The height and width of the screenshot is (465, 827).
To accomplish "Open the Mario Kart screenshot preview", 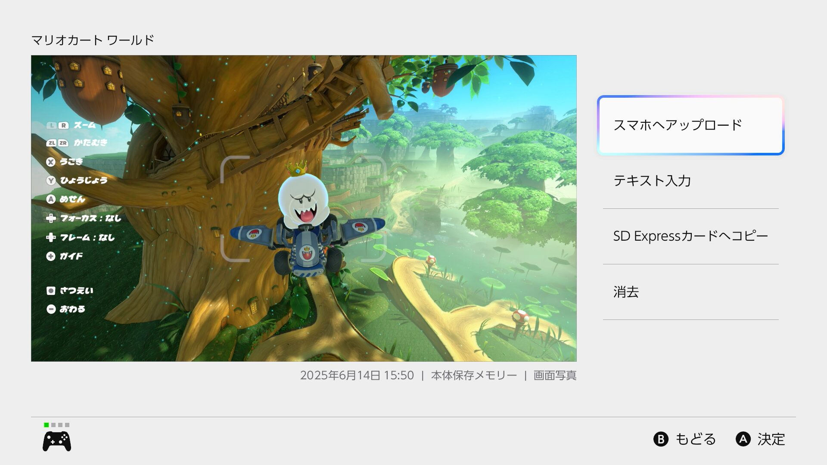I will click(x=304, y=208).
